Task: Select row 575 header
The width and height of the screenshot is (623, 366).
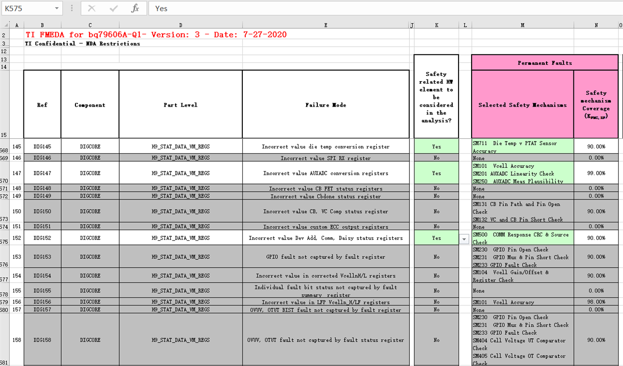Action: point(5,238)
